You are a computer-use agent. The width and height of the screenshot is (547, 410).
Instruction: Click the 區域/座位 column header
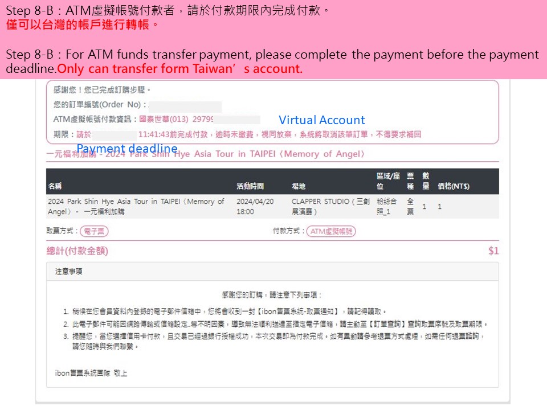tap(388, 181)
